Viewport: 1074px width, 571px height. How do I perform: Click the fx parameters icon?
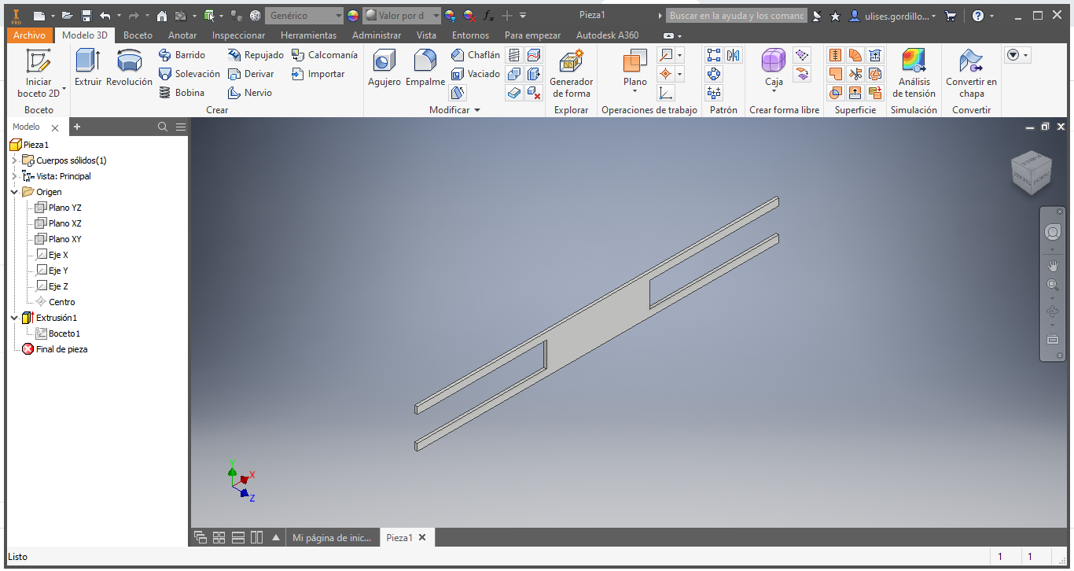tap(488, 16)
